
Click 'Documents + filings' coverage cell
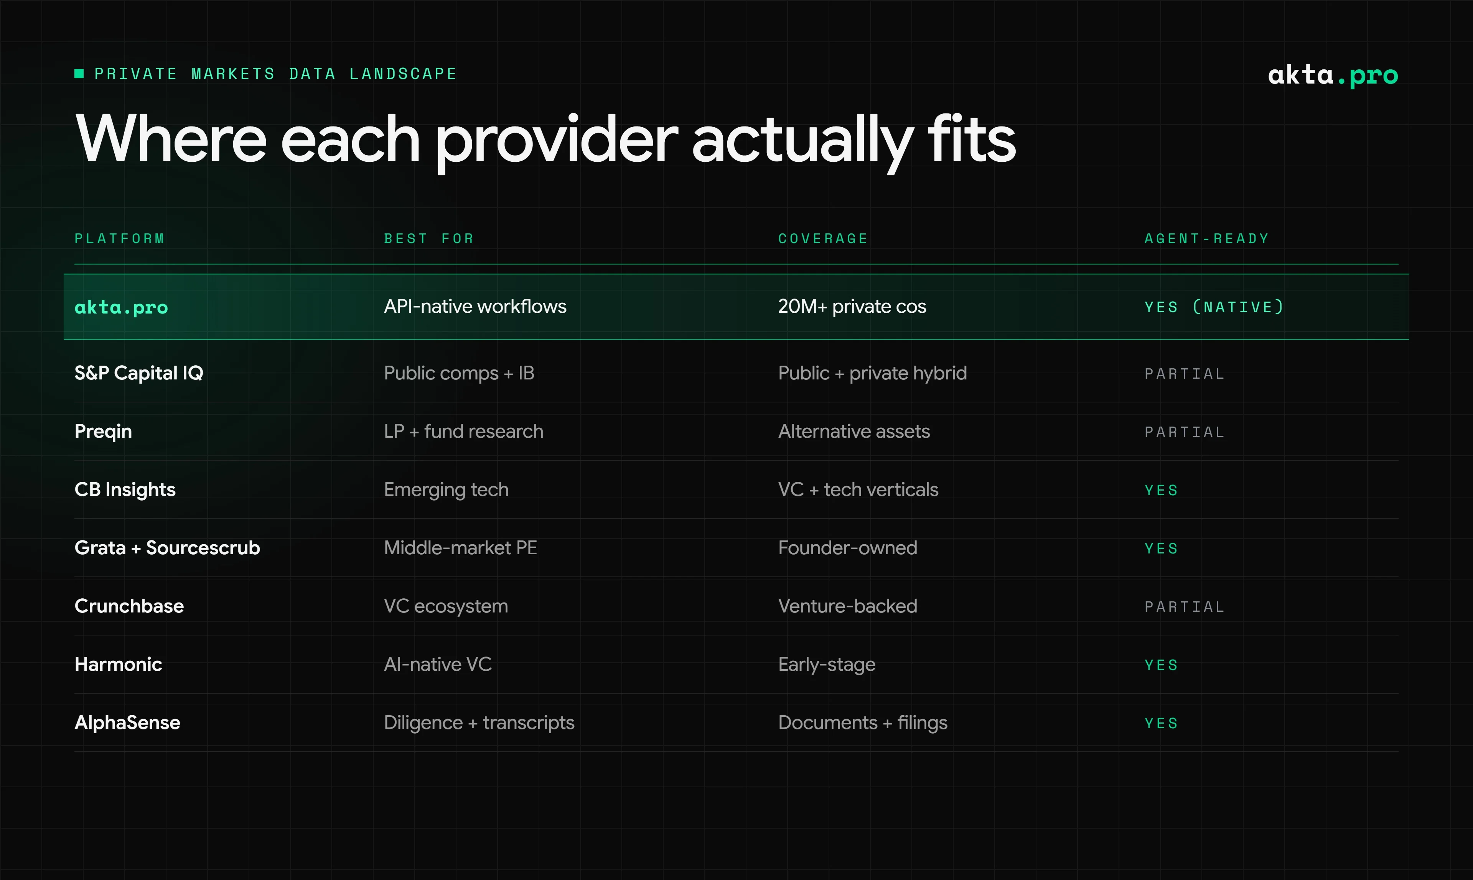(863, 723)
